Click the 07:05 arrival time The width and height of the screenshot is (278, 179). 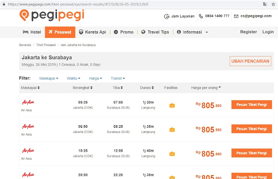pos(118,103)
